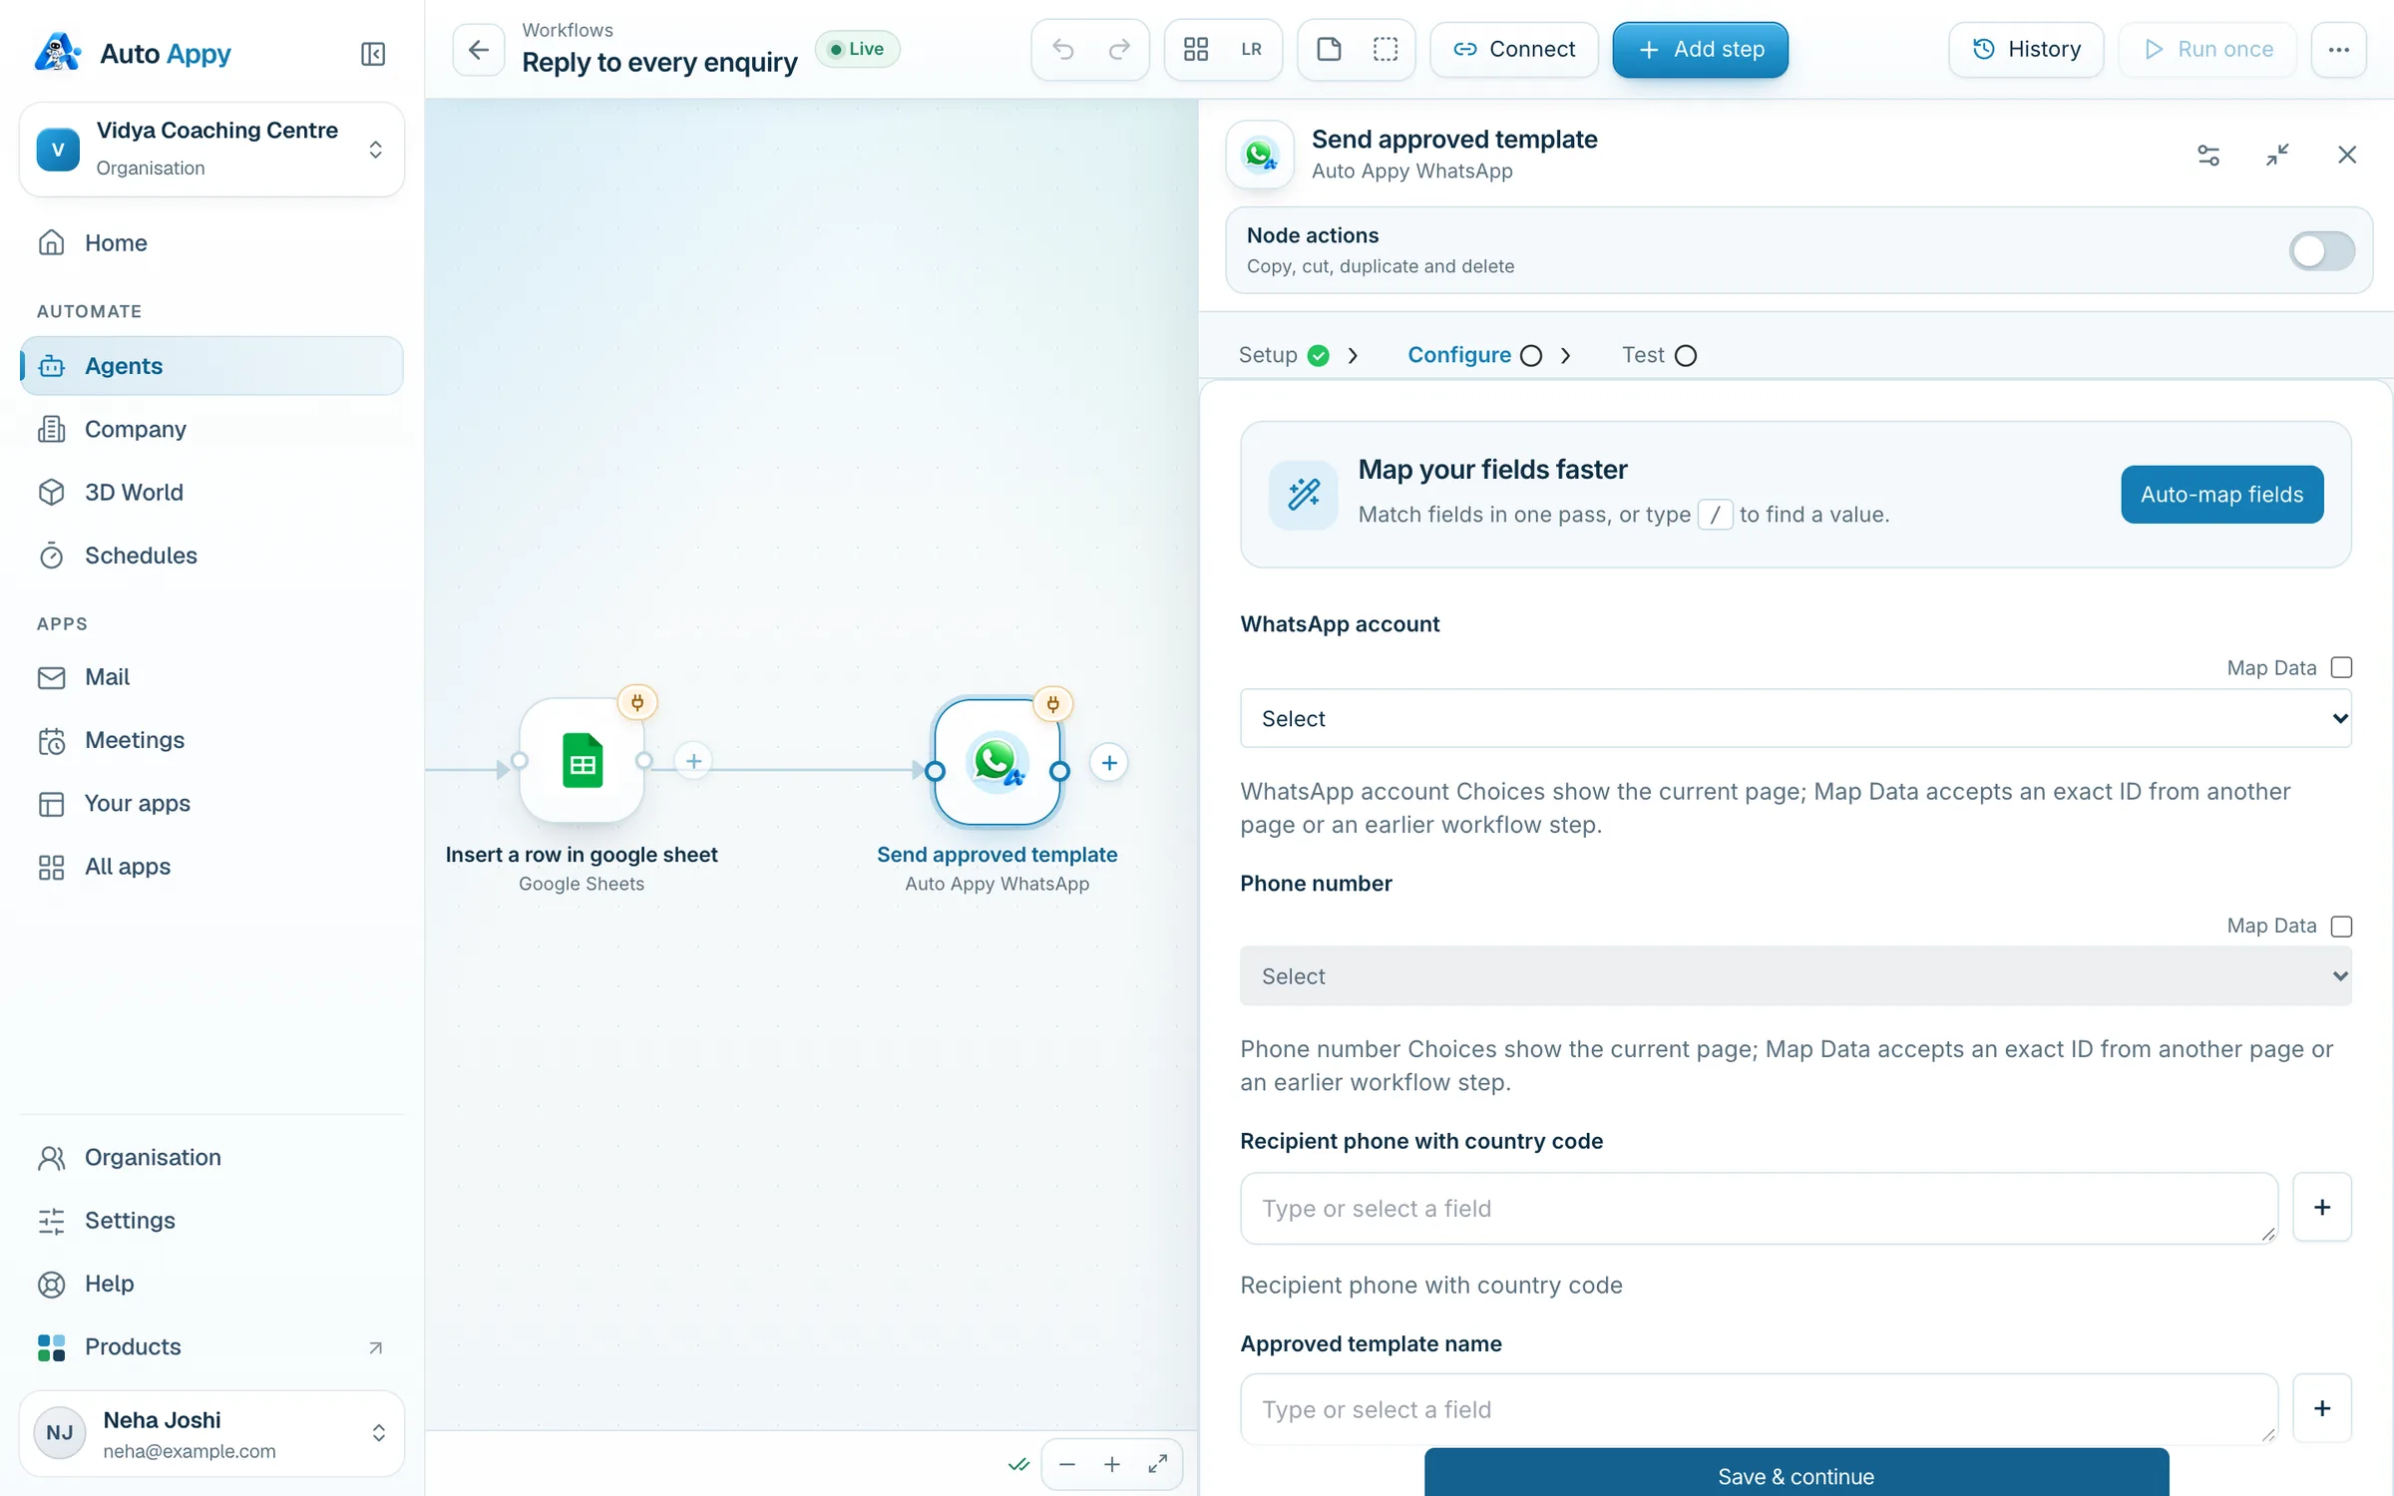This screenshot has width=2394, height=1496.
Task: Expand the Neha Joshi user menu
Action: click(211, 1433)
